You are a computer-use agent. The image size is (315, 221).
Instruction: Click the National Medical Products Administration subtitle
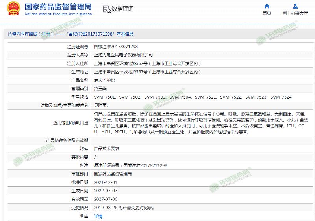pos(58,14)
